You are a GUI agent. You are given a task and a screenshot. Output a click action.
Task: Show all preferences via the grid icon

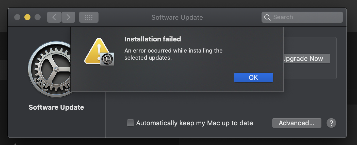(89, 17)
